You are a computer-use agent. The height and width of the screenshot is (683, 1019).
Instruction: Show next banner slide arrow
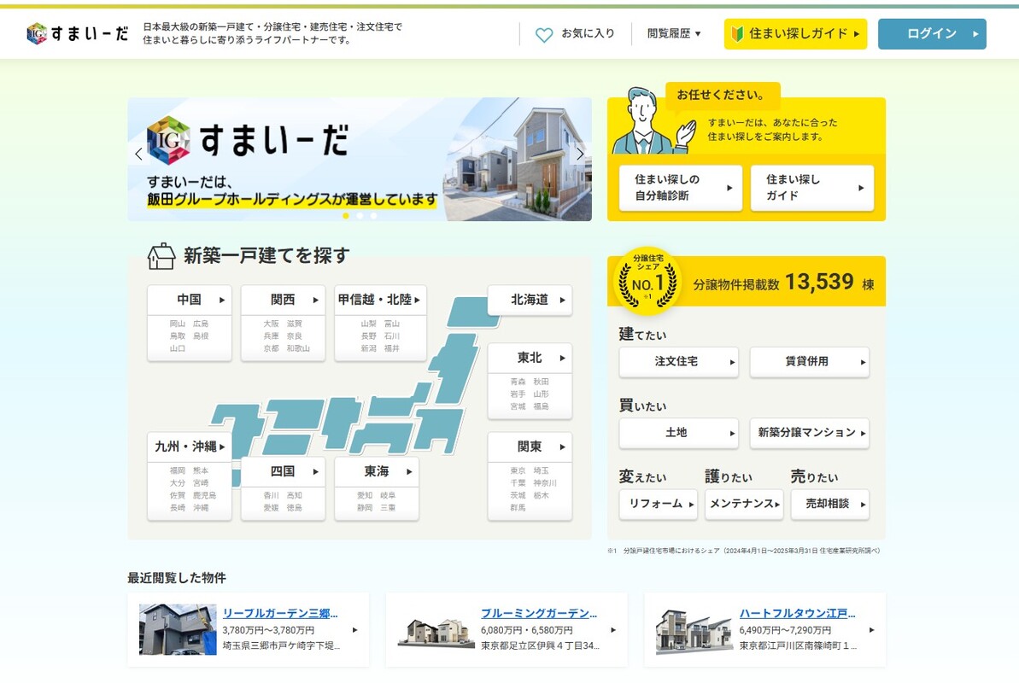[x=580, y=154]
